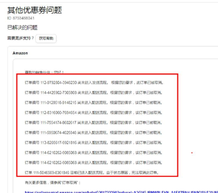Screen dimensions: 218x193
Task: Click the 已解决的问题 status text
Action: click(x=23, y=28)
